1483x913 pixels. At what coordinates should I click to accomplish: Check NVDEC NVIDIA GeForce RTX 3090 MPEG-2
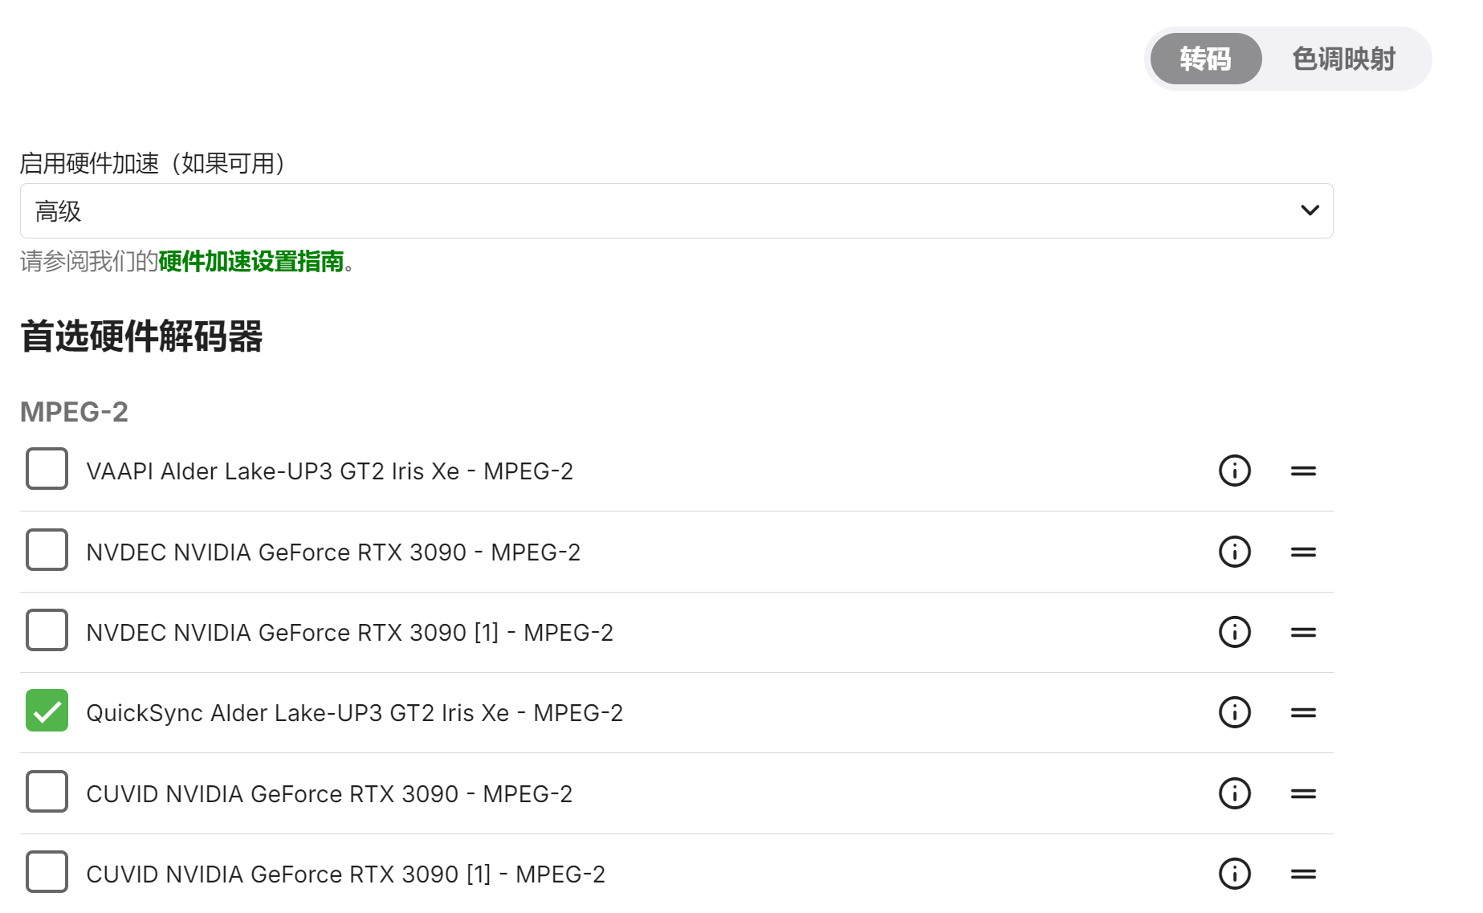click(x=47, y=549)
